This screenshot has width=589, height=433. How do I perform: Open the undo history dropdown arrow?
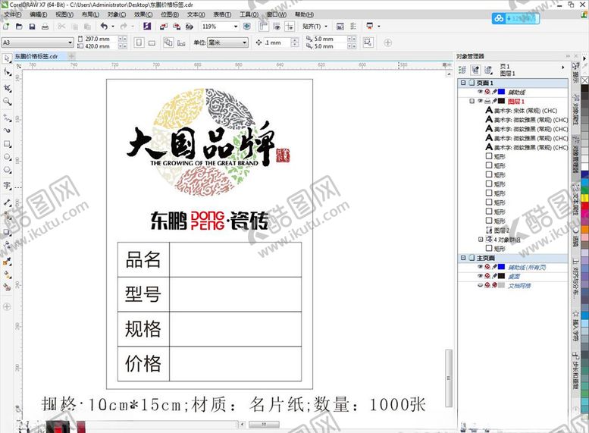coord(113,27)
